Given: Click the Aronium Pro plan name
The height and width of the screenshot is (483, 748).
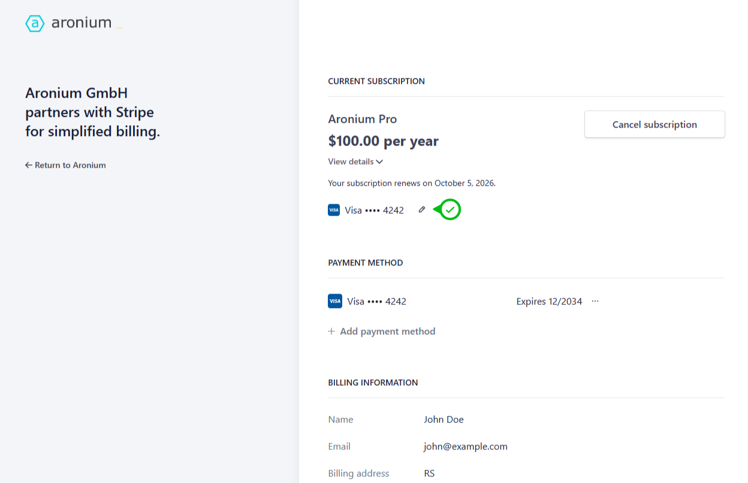Looking at the screenshot, I should pos(362,119).
